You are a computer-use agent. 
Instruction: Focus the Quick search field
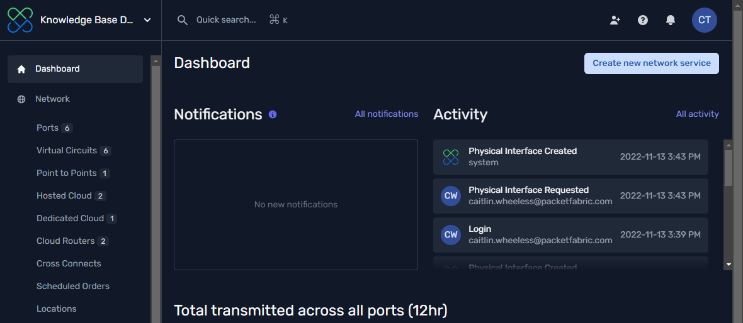(x=226, y=20)
